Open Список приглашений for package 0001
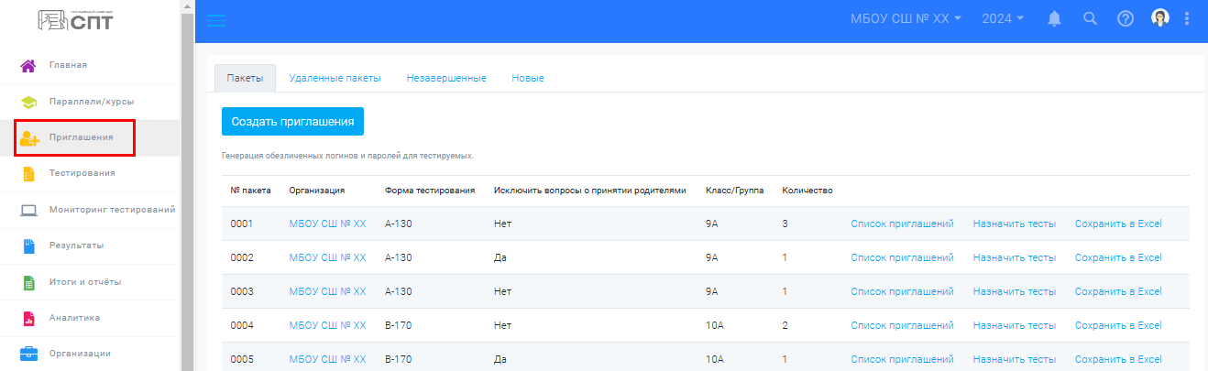 (902, 224)
